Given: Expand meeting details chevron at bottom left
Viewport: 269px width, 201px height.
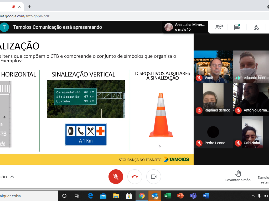Looking at the screenshot, I should coord(12,177).
